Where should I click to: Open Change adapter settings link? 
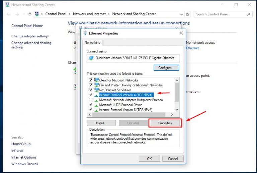[x=30, y=36]
